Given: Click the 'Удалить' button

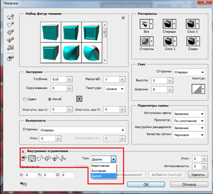Looking at the screenshot, I should tap(198, 174).
